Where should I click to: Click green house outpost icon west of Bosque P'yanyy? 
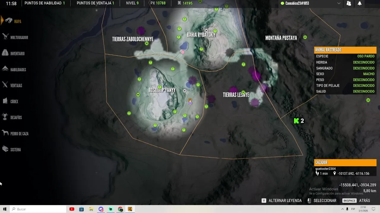(x=138, y=95)
